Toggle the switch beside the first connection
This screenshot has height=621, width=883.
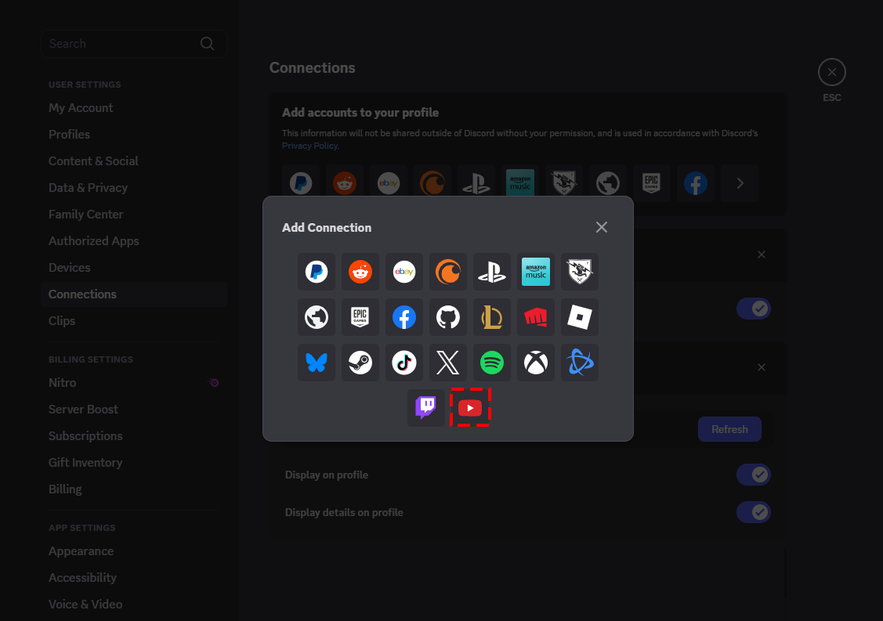coord(753,309)
